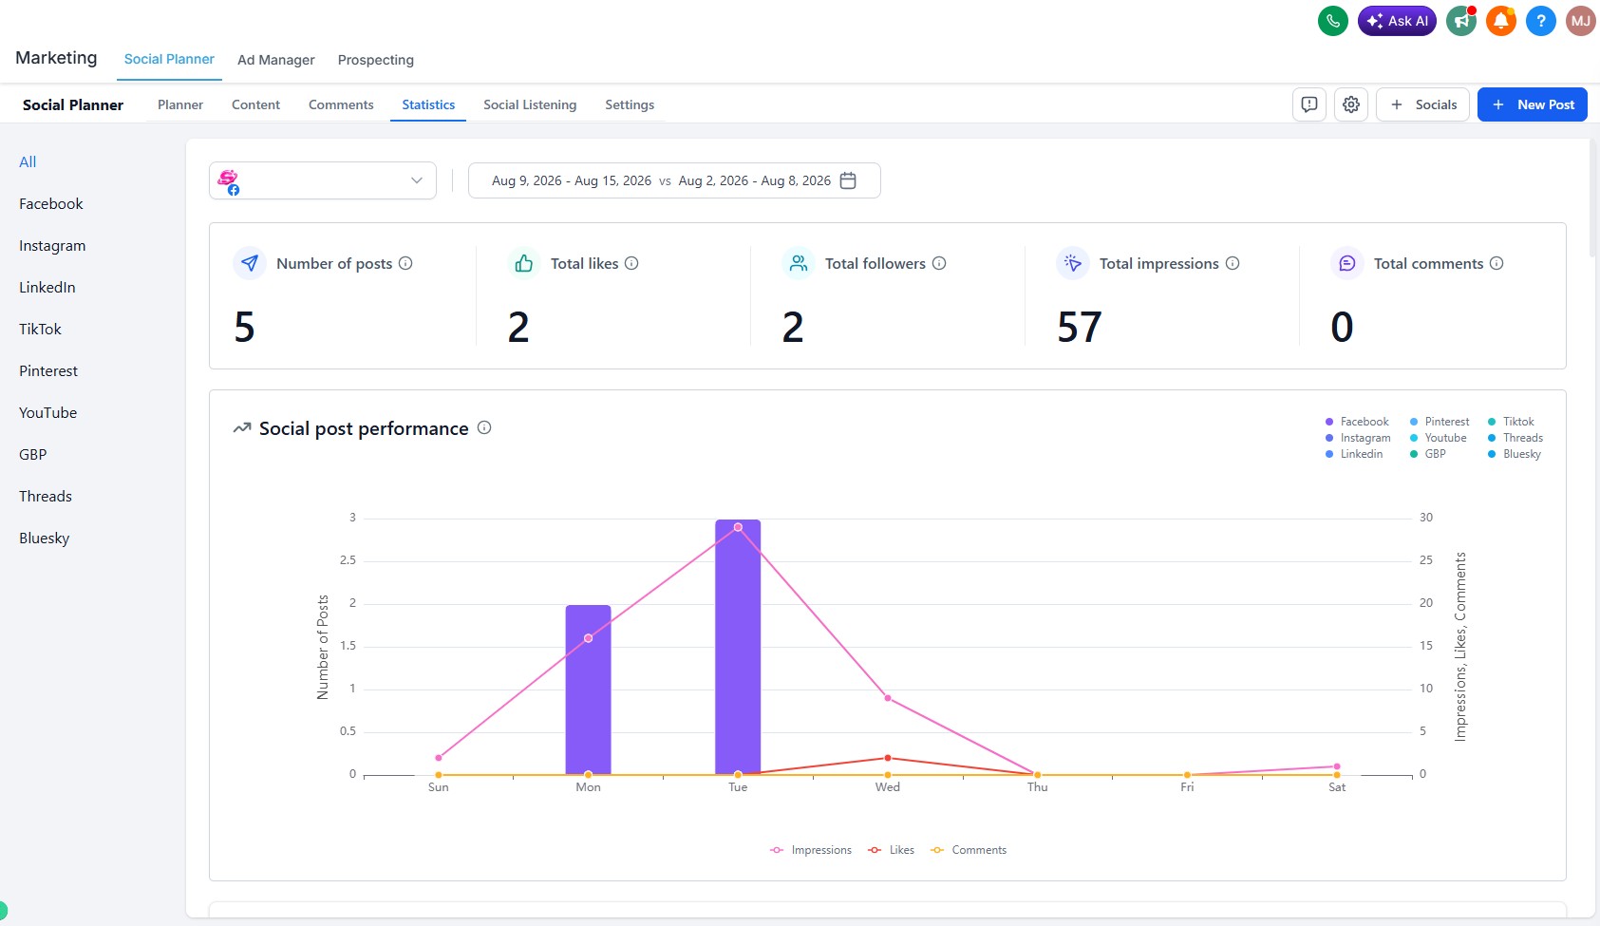
Task: Click the purple Tuesday posts bar
Action: [738, 647]
